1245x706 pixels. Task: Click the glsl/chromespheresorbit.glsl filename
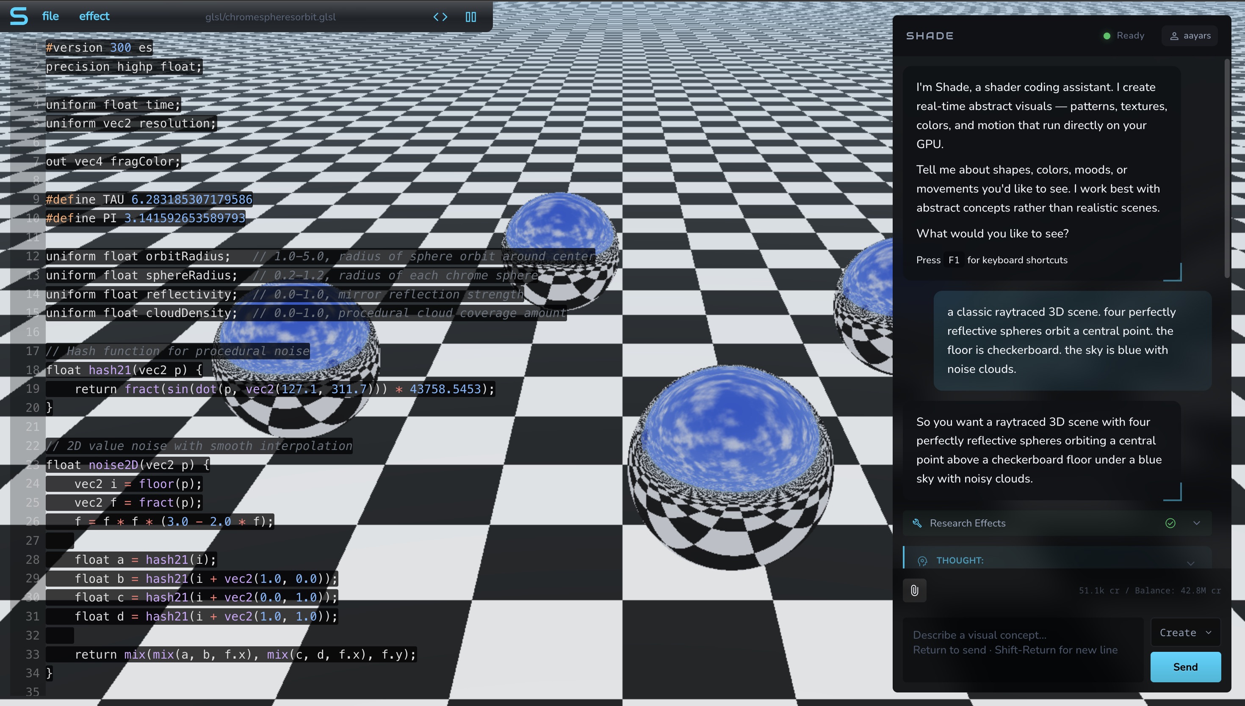click(270, 17)
